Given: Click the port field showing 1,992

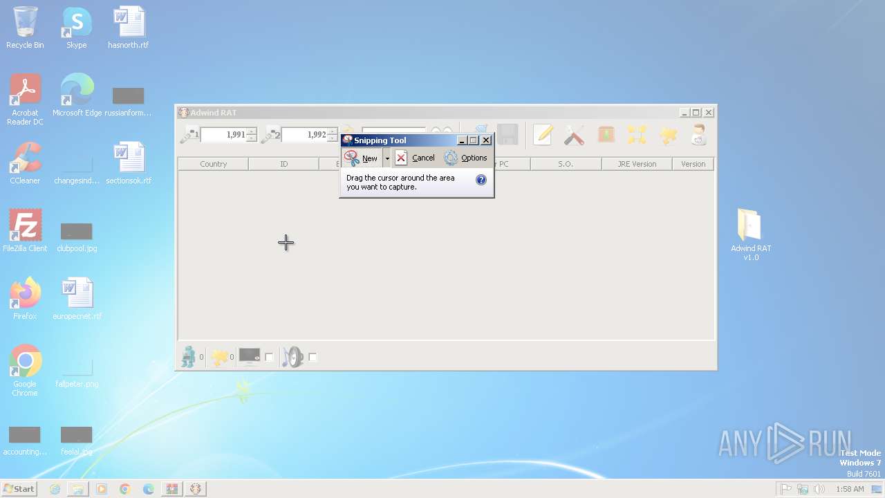Looking at the screenshot, I should coord(304,135).
